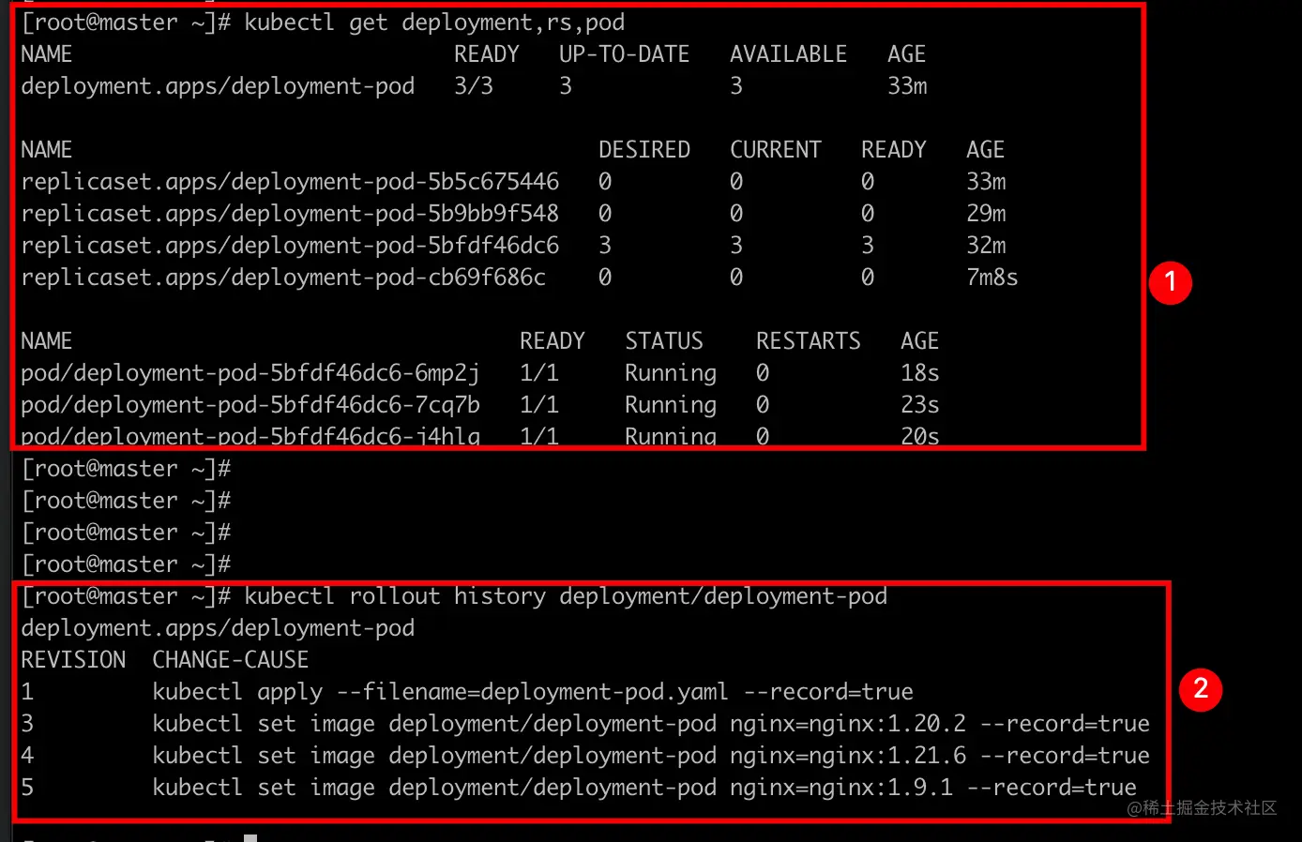Click the CHANGE-CAUSE column header
Screen dimensions: 1302x842
pos(231,660)
